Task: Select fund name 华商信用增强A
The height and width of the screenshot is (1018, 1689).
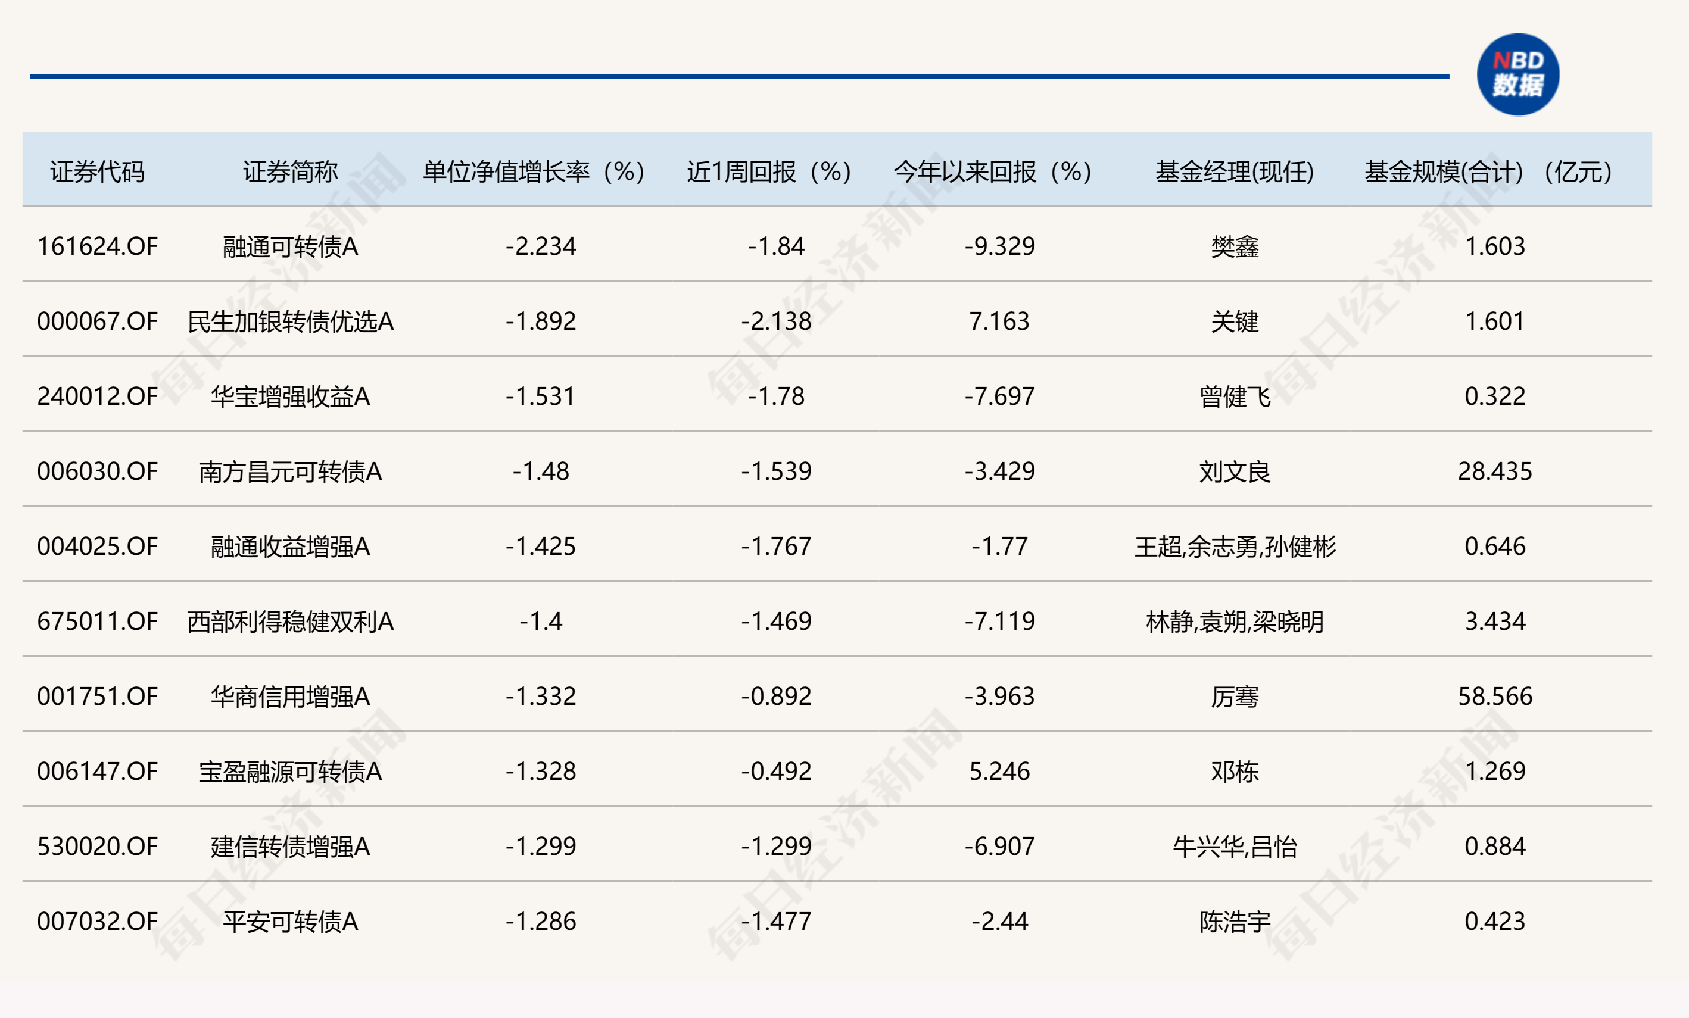Action: (x=290, y=696)
